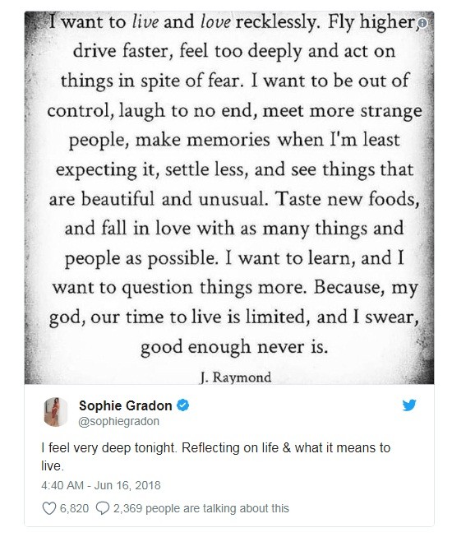This screenshot has width=452, height=537.
Task: Click the phrase 'Taste new foods' in image
Action: coord(346,199)
